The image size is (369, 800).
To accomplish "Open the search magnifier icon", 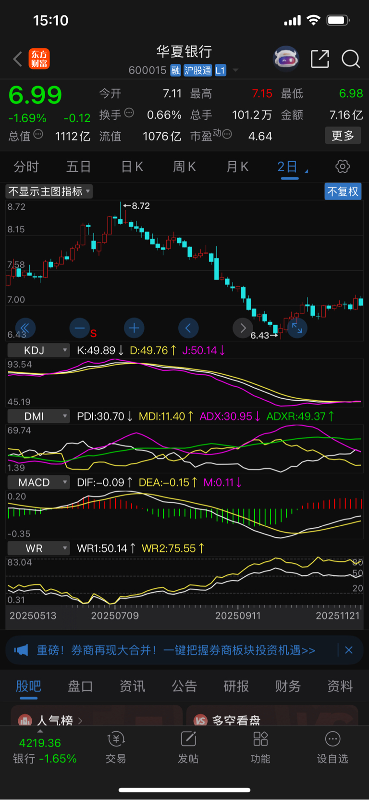I will [351, 59].
